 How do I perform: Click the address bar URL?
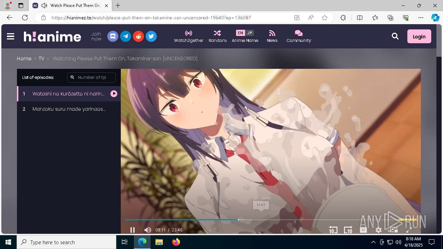151,18
